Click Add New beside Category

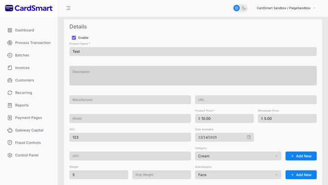point(301,156)
